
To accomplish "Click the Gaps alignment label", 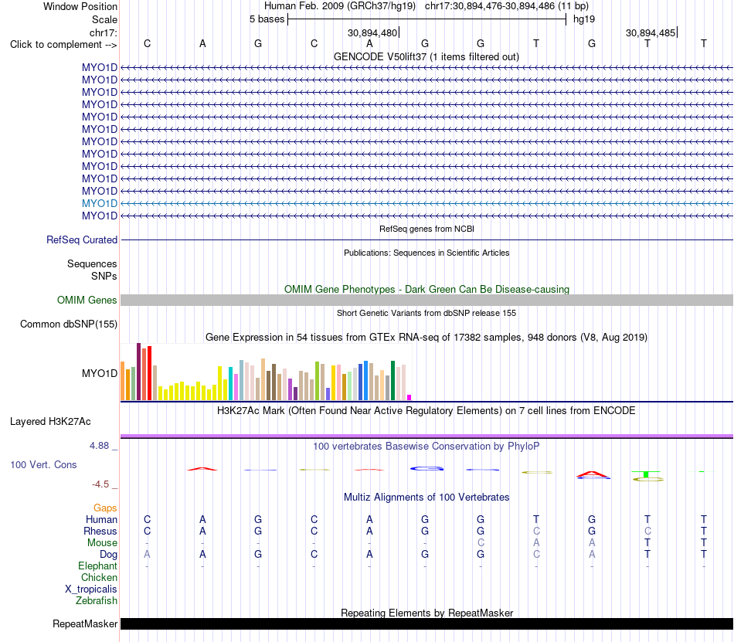I will (105, 508).
